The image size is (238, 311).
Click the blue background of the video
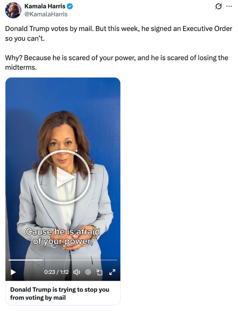[x=63, y=95]
